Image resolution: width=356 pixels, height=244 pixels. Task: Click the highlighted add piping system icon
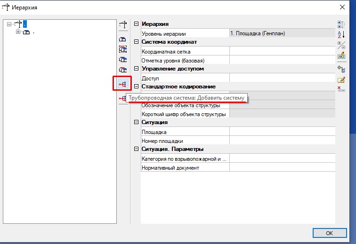point(122,84)
